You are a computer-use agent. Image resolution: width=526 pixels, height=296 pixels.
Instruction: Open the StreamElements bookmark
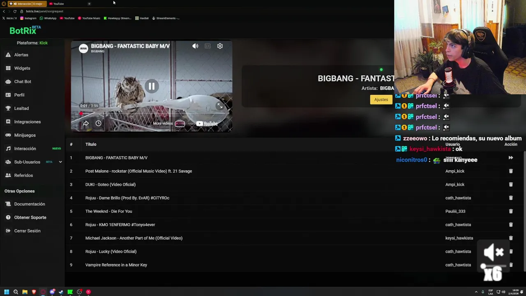coord(166,18)
